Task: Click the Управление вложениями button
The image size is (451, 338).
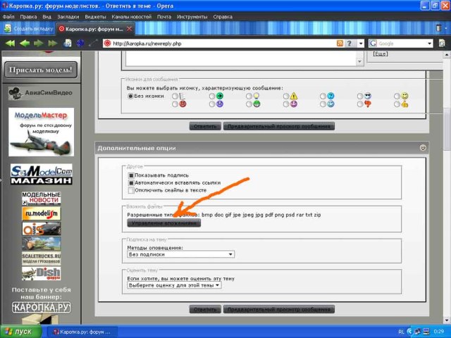Action: pyautogui.click(x=163, y=223)
